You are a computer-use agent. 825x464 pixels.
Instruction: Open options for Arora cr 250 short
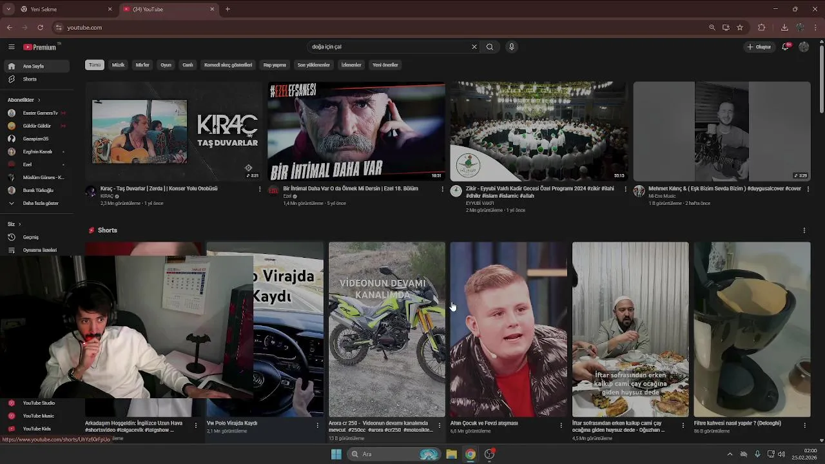439,425
